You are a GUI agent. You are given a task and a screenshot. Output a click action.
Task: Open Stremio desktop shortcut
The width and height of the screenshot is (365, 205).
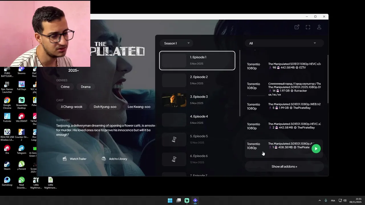(x=21, y=70)
